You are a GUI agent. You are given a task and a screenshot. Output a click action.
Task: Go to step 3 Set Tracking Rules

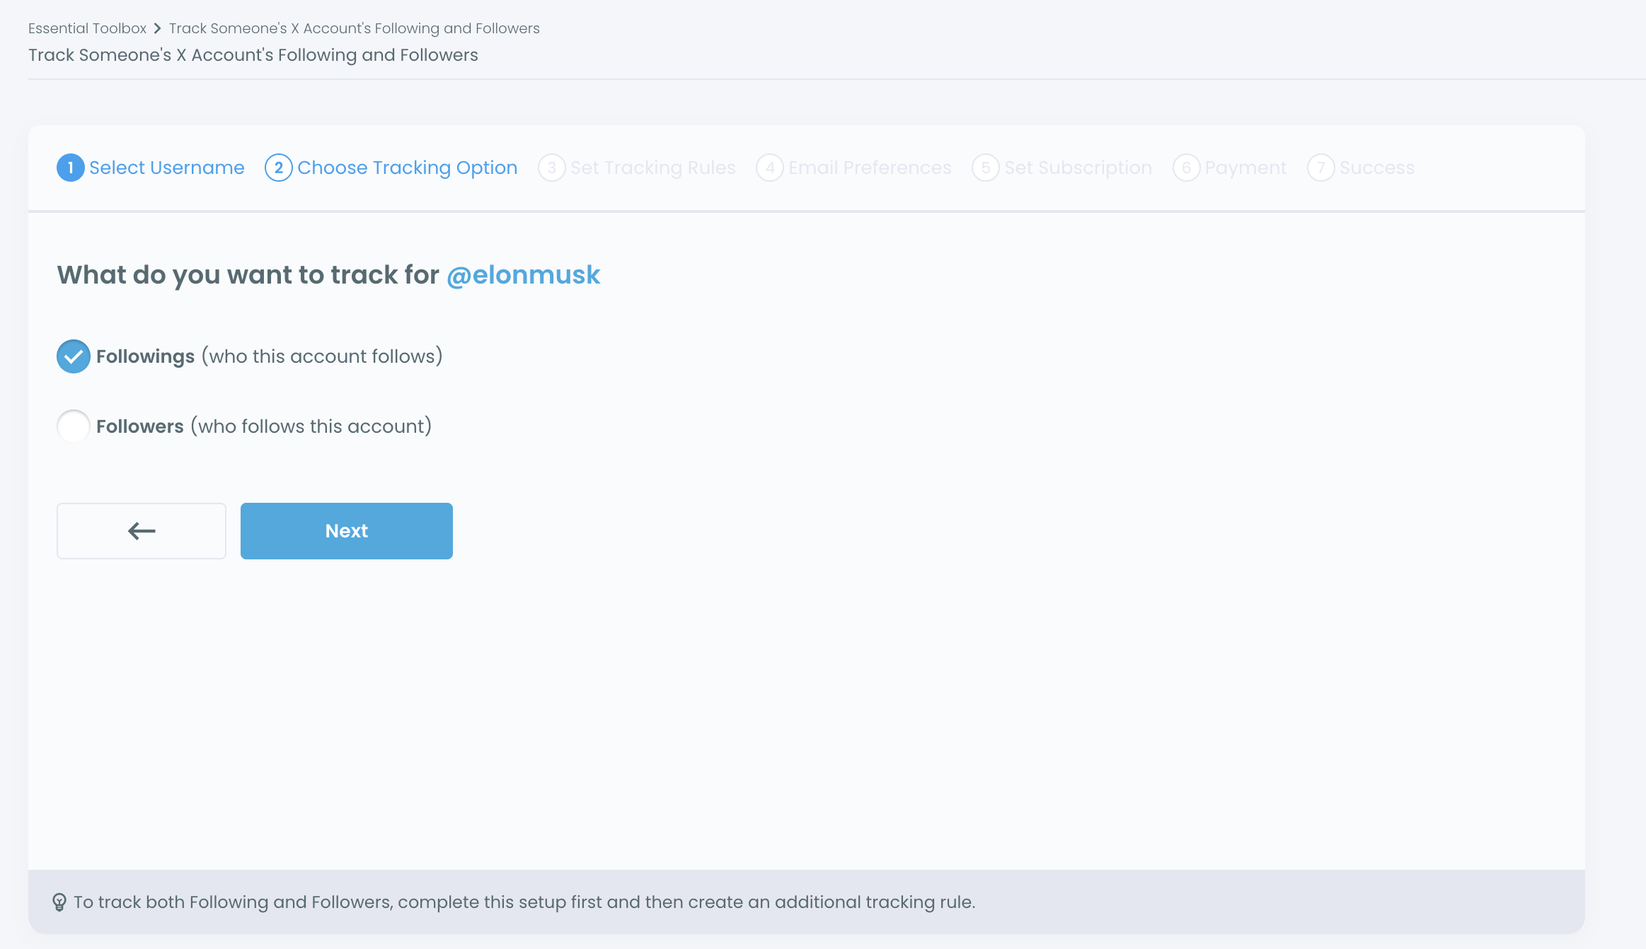click(637, 168)
